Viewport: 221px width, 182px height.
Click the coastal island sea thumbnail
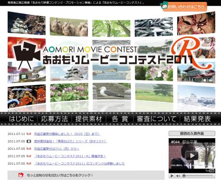pos(111,73)
